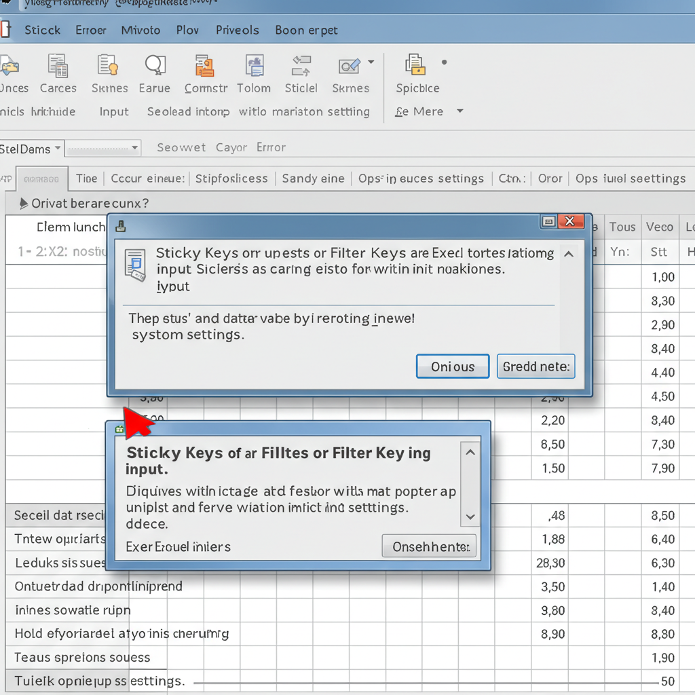Click the upper dialog's title bar icon
This screenshot has width=695, height=695.
click(x=121, y=227)
